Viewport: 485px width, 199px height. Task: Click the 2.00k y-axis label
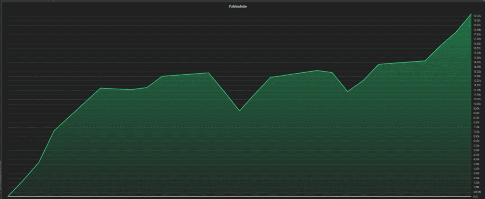[x=476, y=178]
